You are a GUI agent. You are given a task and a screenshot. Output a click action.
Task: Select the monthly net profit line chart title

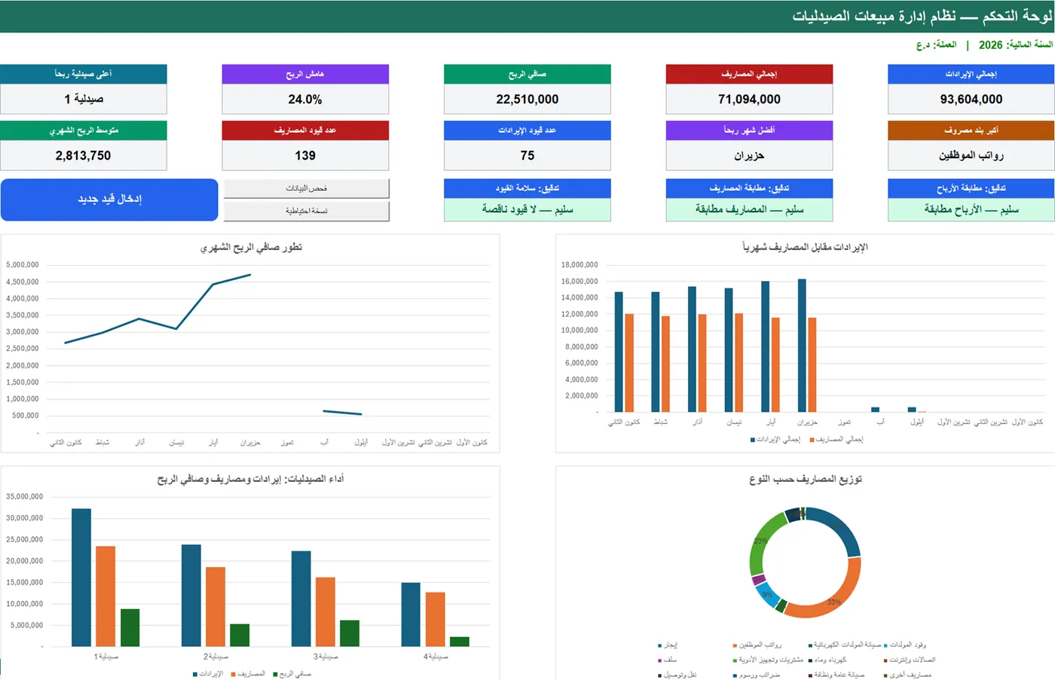click(x=251, y=247)
